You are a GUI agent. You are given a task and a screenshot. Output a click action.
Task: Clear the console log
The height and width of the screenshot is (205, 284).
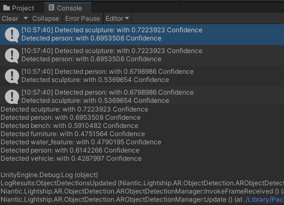tap(10, 19)
